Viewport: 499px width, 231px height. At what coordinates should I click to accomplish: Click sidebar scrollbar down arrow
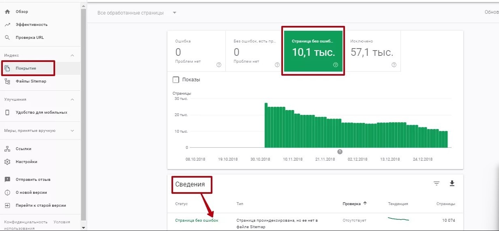tap(83, 228)
